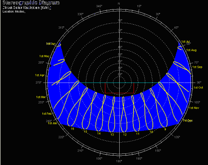Screen dimensions: 208x165
Task: Select the "1st Dec" date label
Action: click(188, 121)
